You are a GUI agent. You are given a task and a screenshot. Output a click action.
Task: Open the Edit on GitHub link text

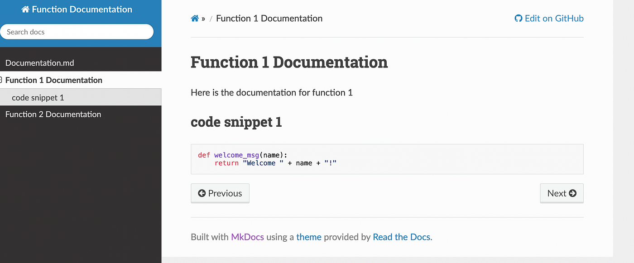click(554, 19)
